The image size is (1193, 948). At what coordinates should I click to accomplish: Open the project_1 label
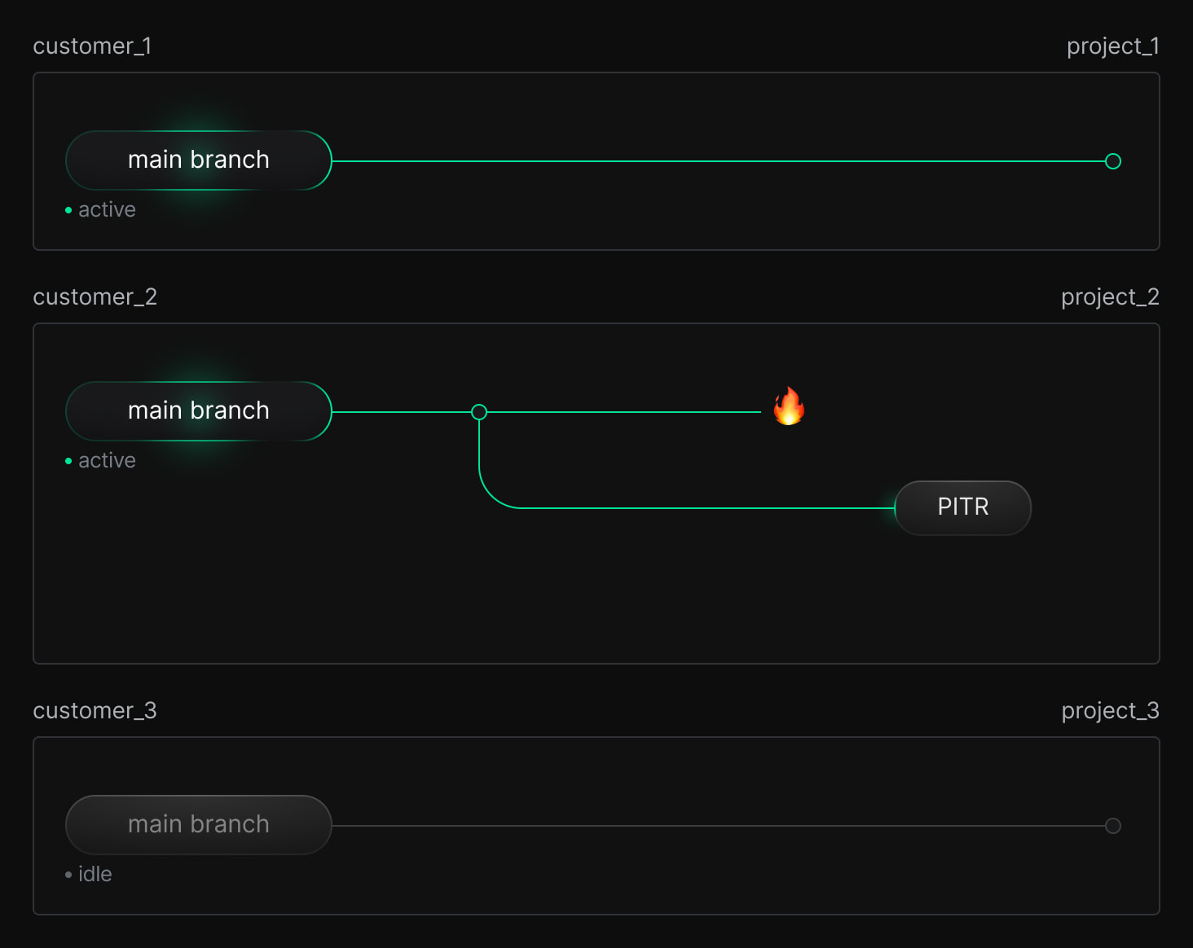1112,46
